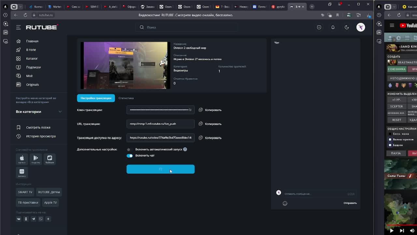Screen dimensions: 417x235
Task: Click the stream URL field
Action: pyautogui.click(x=161, y=124)
